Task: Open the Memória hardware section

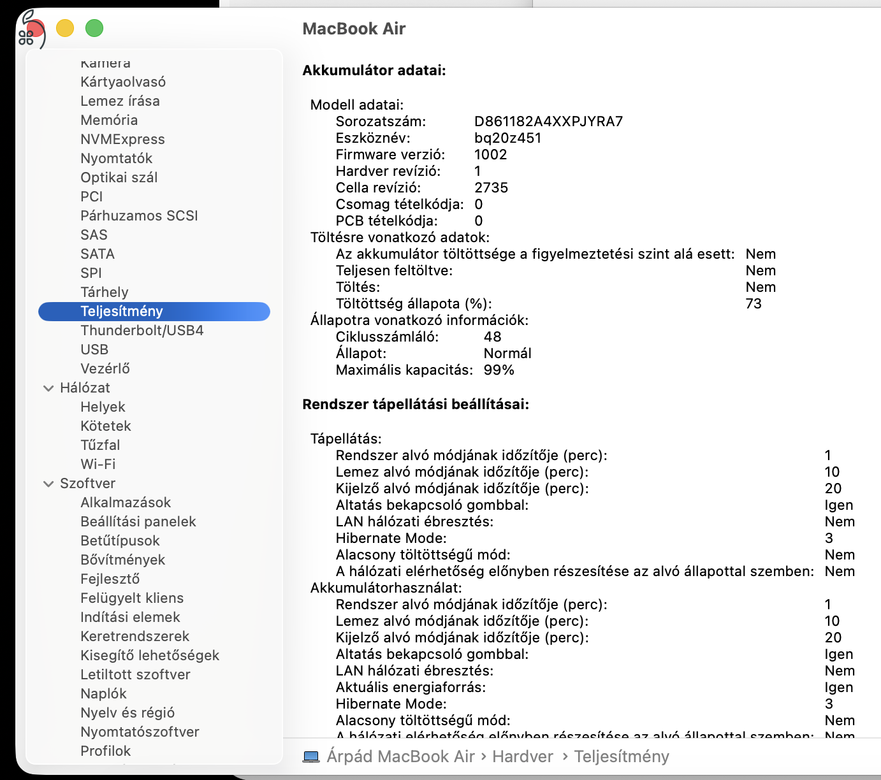Action: click(110, 120)
